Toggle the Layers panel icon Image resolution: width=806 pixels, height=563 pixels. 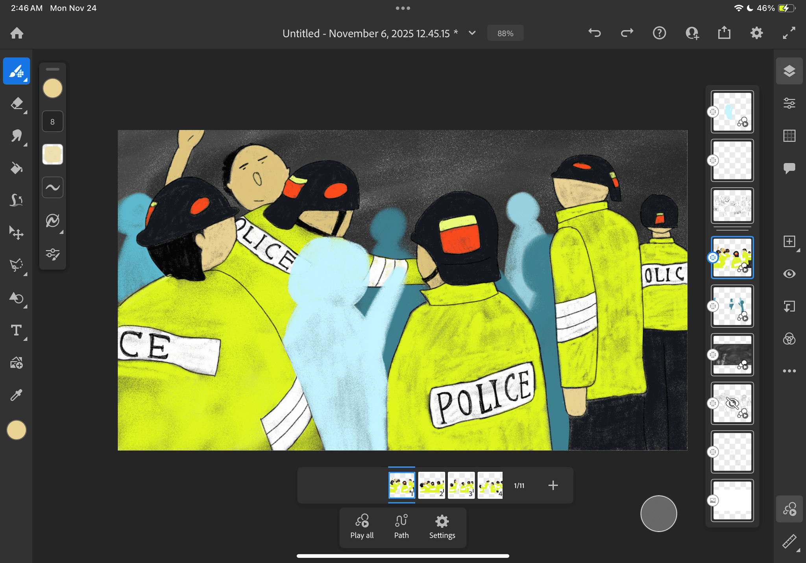[x=789, y=71]
